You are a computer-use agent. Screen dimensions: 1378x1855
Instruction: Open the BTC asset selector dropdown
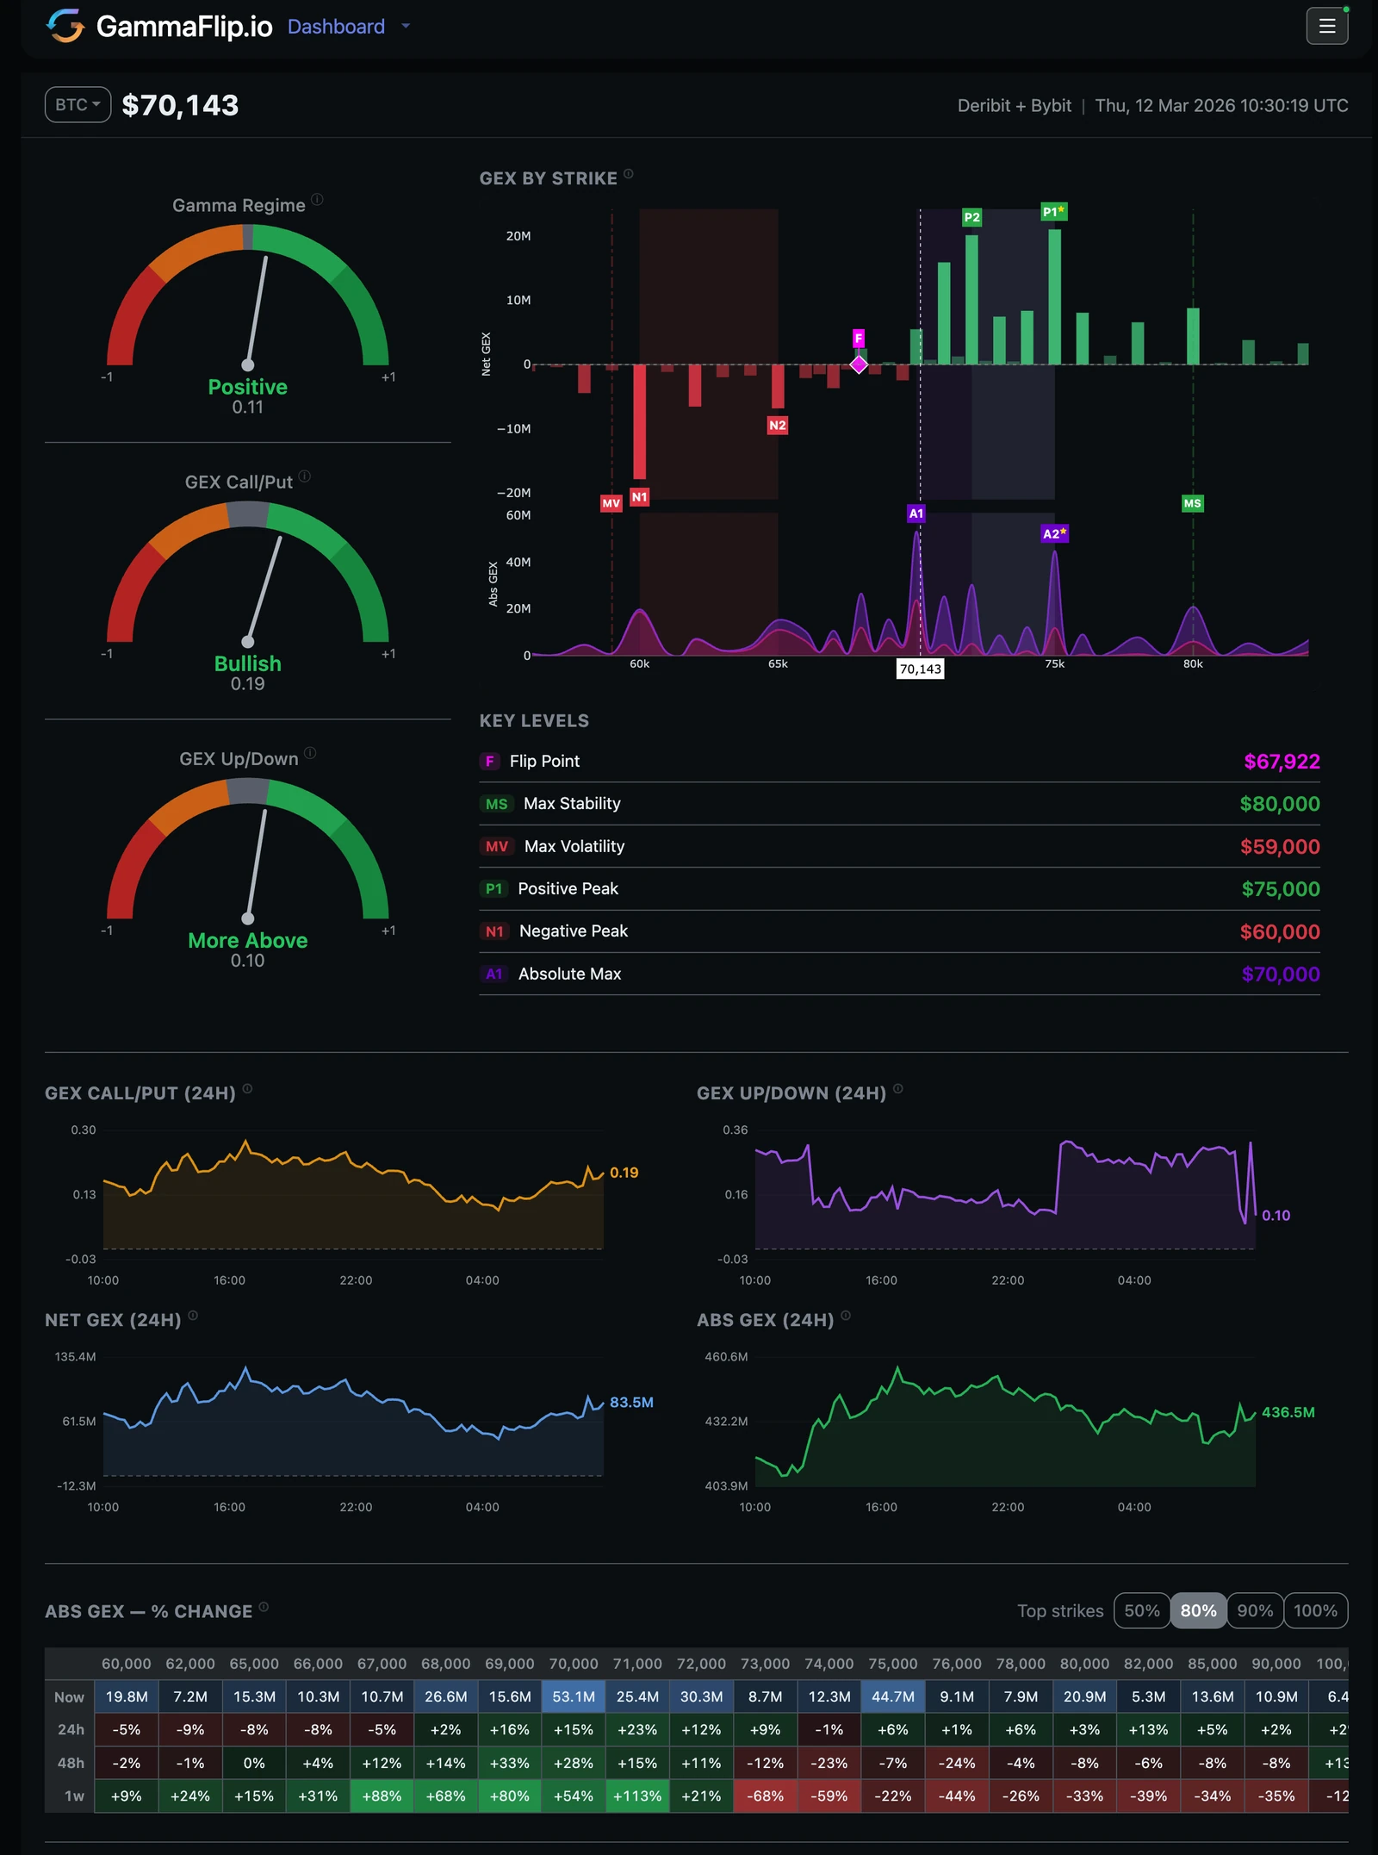pos(77,104)
